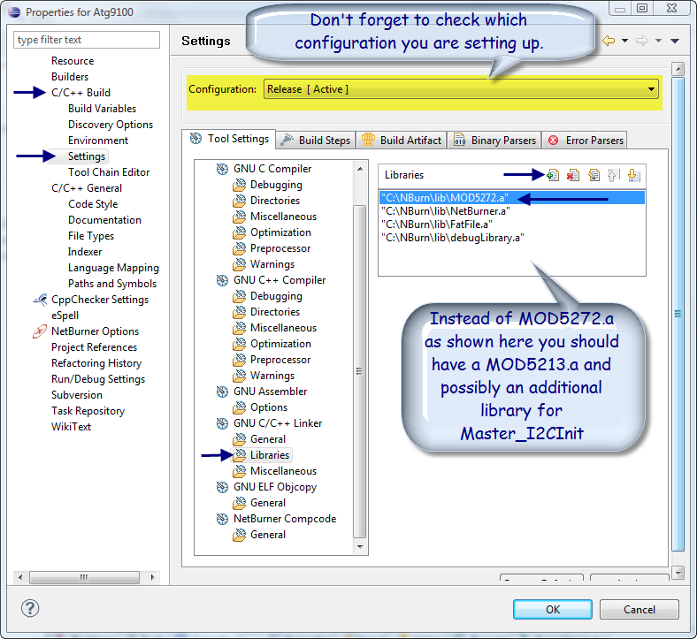
Task: Switch to the Tool Settings tab
Action: (229, 139)
